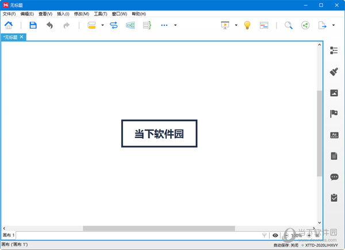Click the vertical scrollbar thumb of the canvas

(320, 133)
